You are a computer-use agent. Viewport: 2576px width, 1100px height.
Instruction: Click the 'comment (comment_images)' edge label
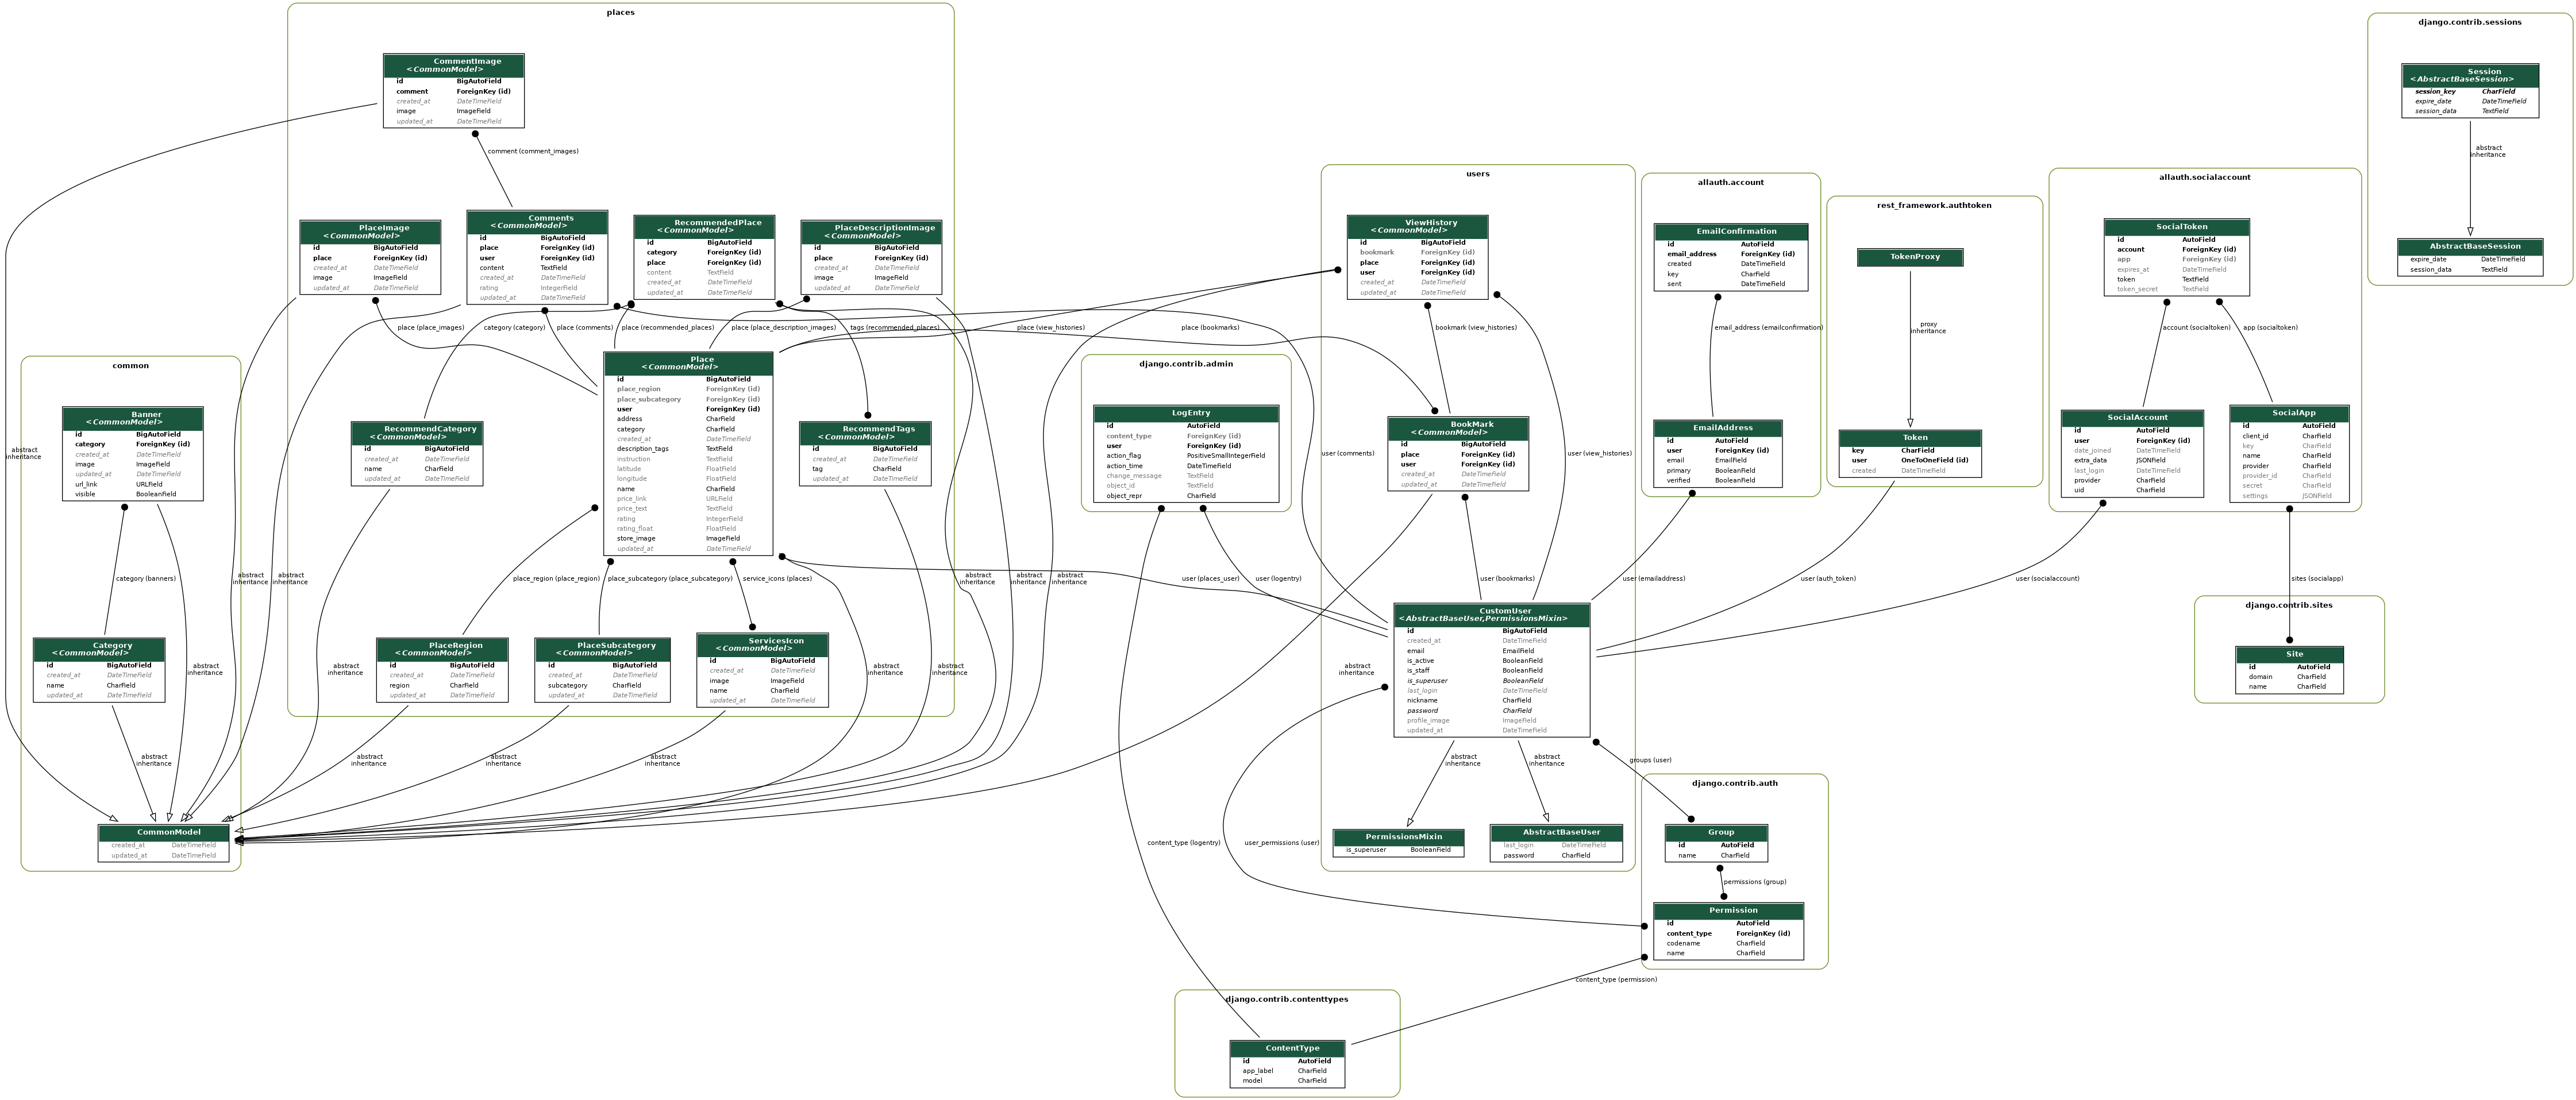533,152
